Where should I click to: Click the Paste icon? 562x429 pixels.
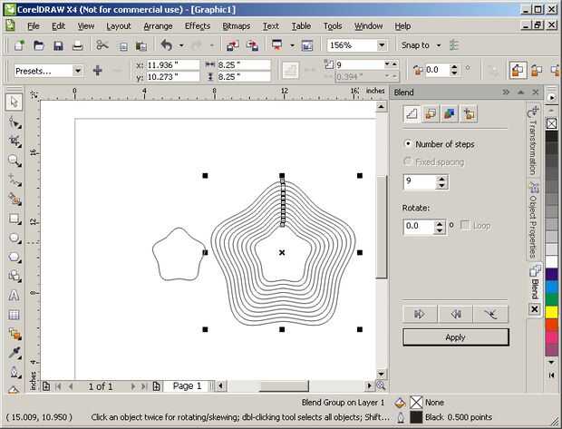click(x=141, y=46)
